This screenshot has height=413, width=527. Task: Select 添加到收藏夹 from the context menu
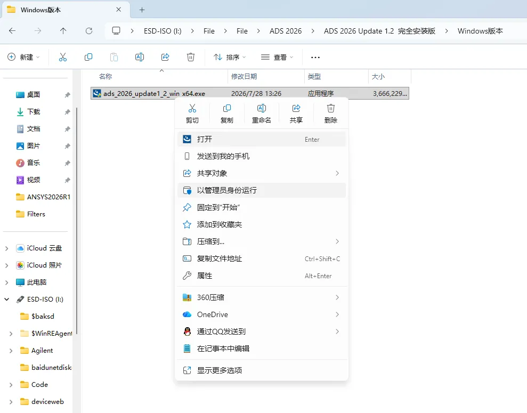(262, 224)
